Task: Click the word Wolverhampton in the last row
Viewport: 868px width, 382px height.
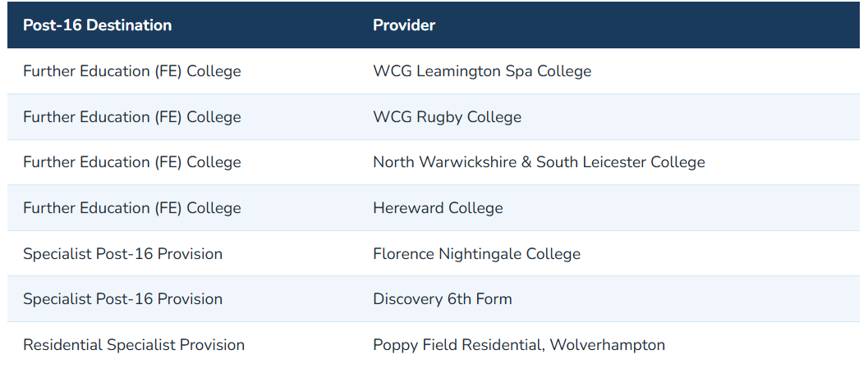Action: coord(607,345)
